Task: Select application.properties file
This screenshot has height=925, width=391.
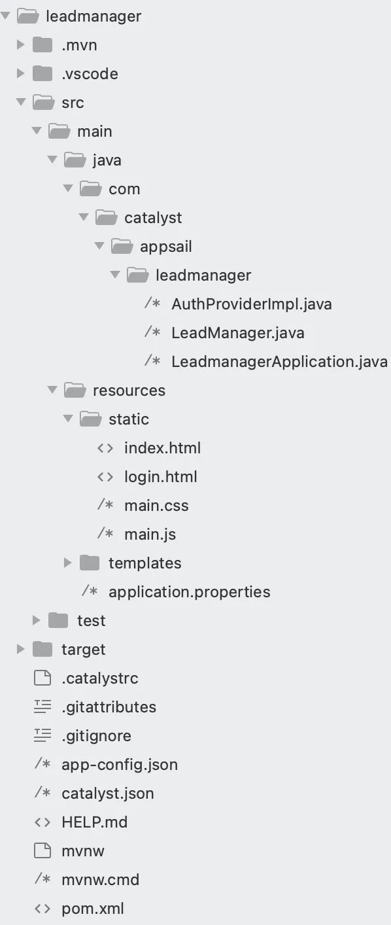Action: point(190,592)
